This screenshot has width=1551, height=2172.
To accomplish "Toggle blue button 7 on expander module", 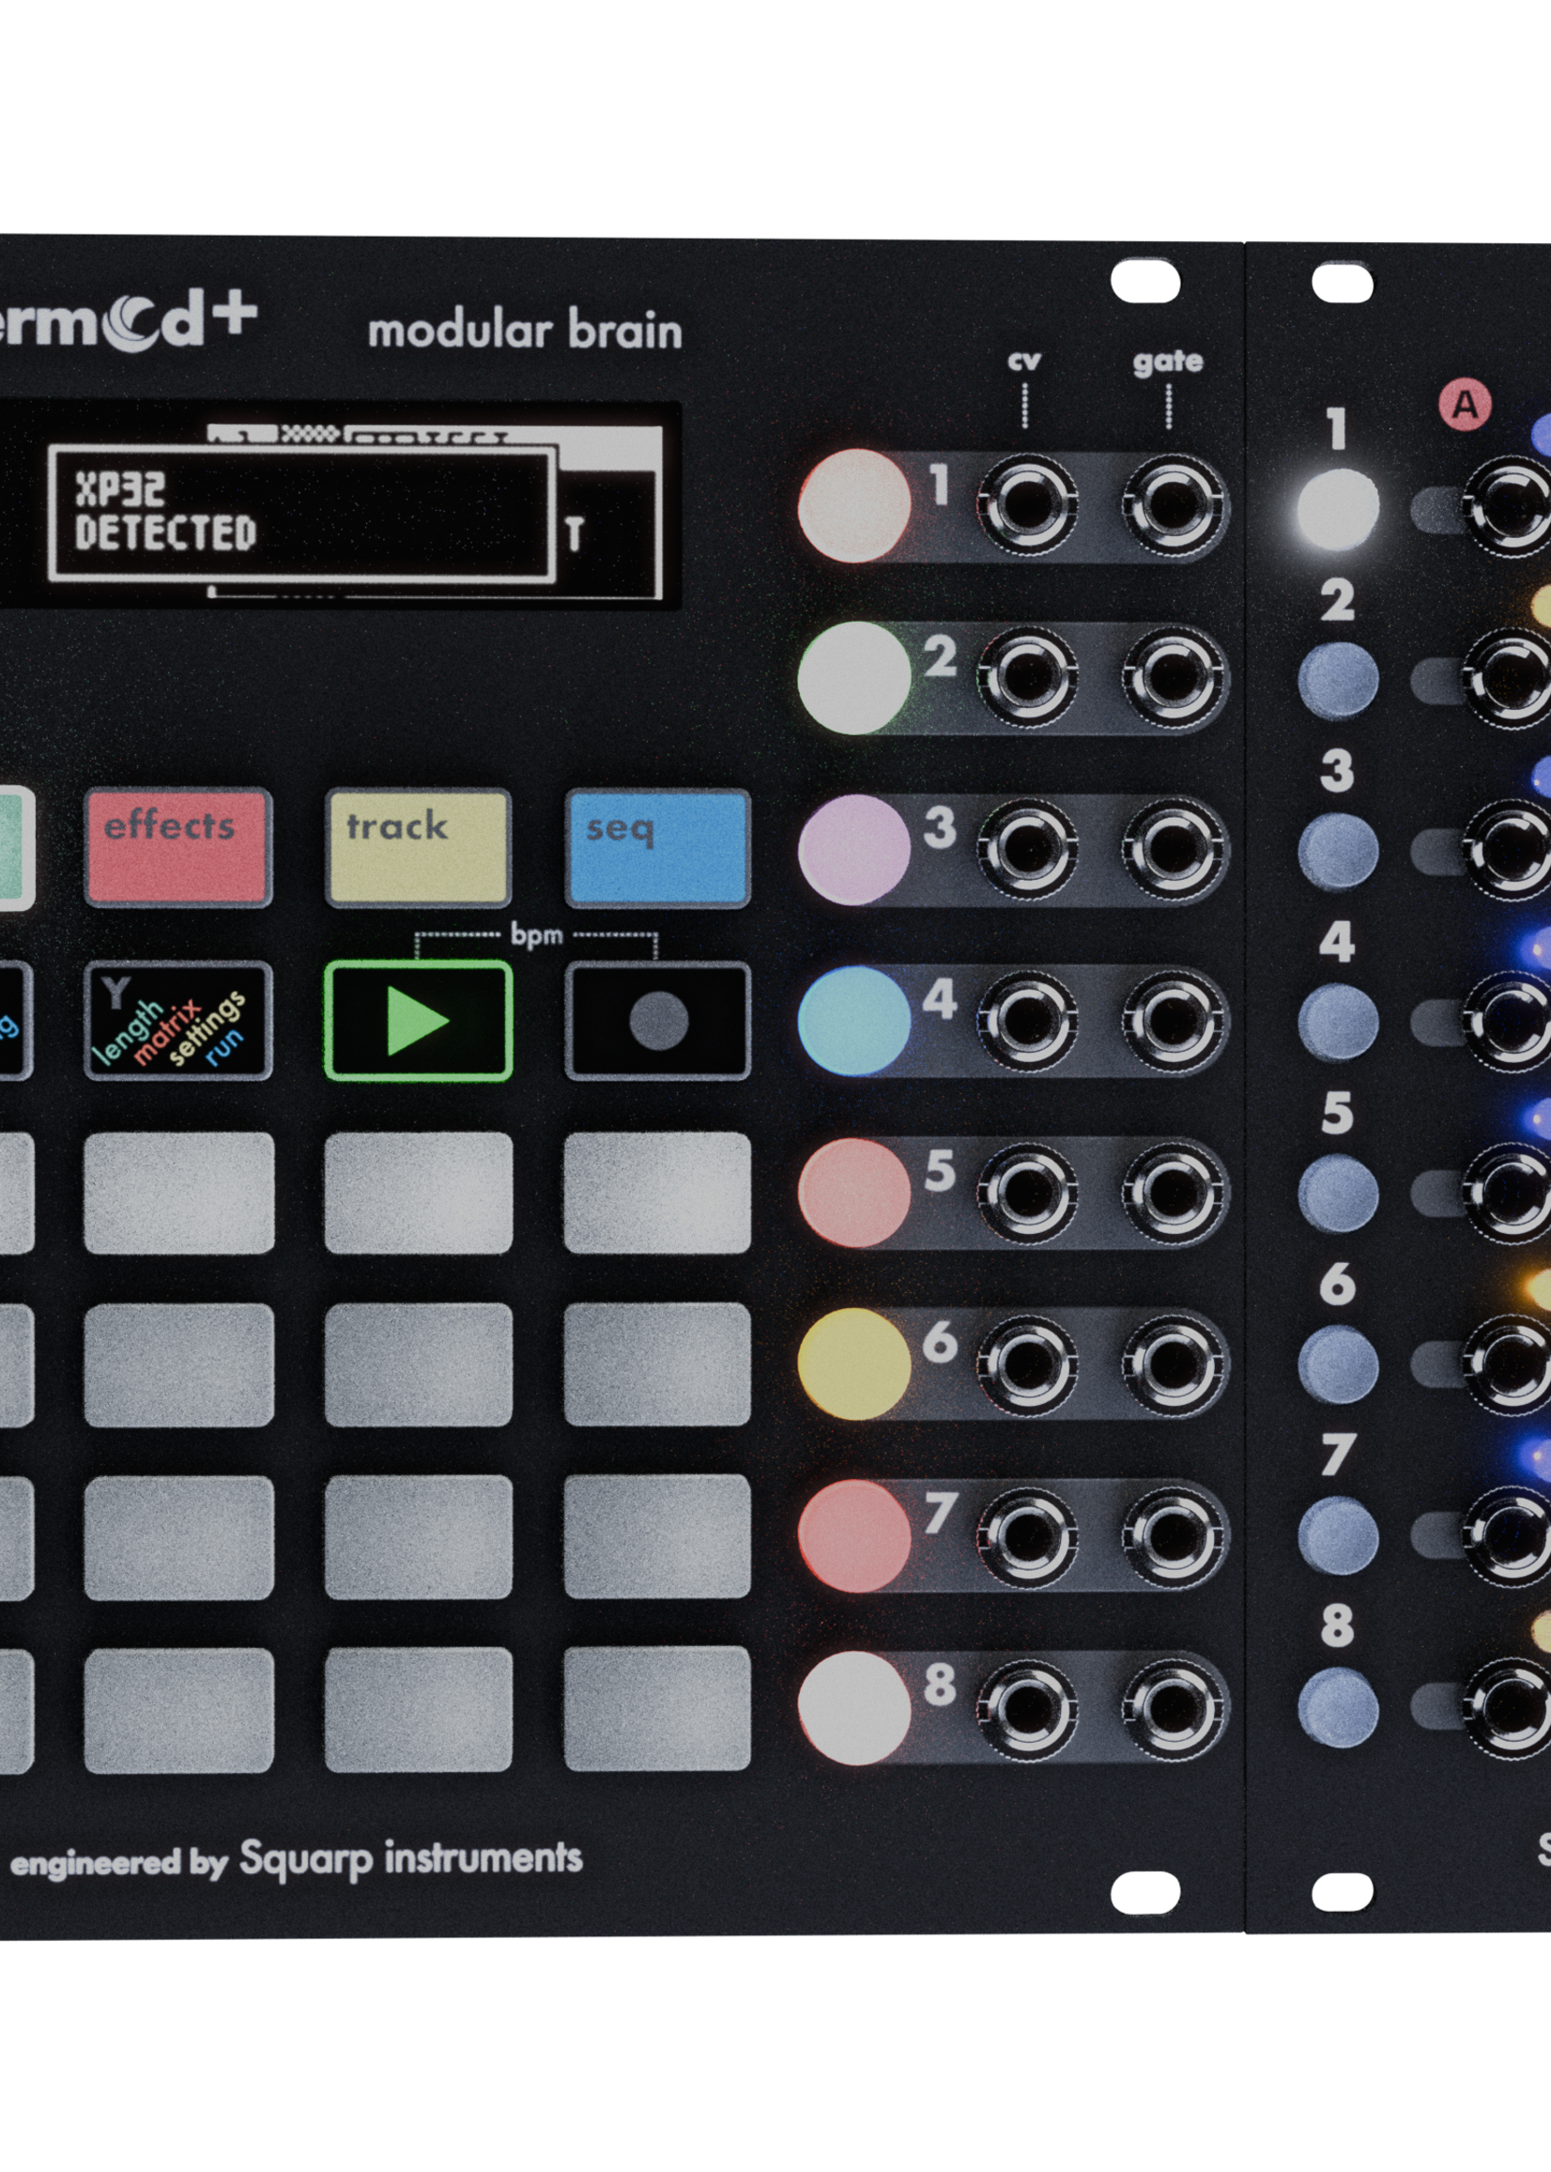I will (1338, 1535).
